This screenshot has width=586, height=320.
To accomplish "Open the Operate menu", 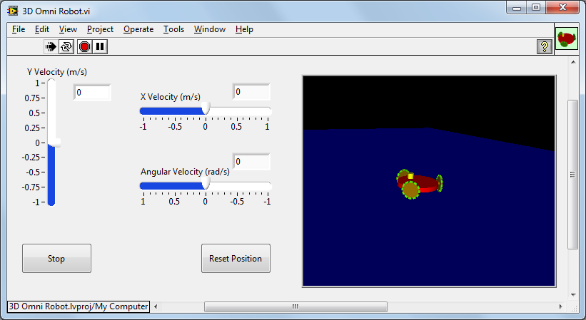I will click(x=138, y=29).
